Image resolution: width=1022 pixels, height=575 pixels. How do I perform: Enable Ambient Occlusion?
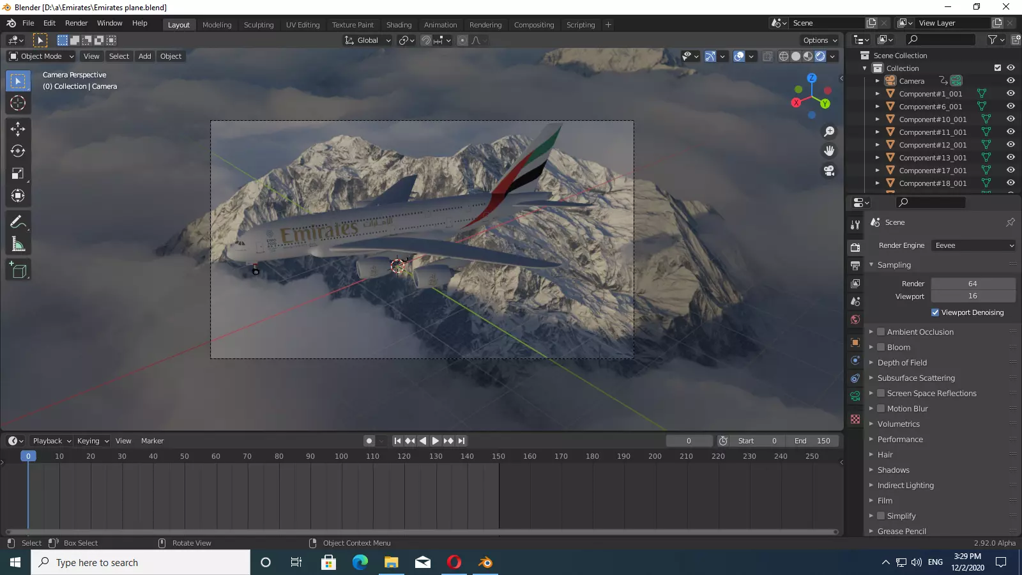(x=881, y=332)
